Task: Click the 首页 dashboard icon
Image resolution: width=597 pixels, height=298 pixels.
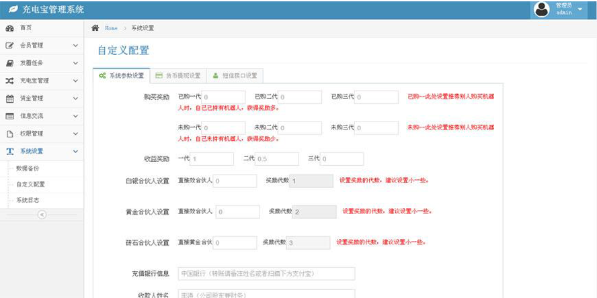Action: (x=10, y=28)
